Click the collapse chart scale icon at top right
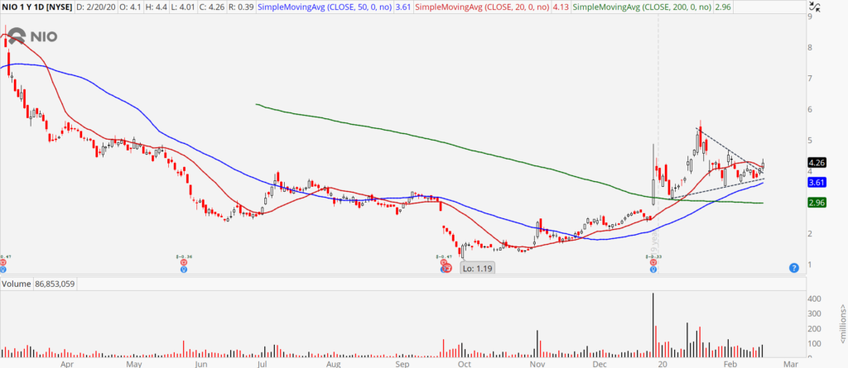The image size is (848, 368). (x=813, y=7)
